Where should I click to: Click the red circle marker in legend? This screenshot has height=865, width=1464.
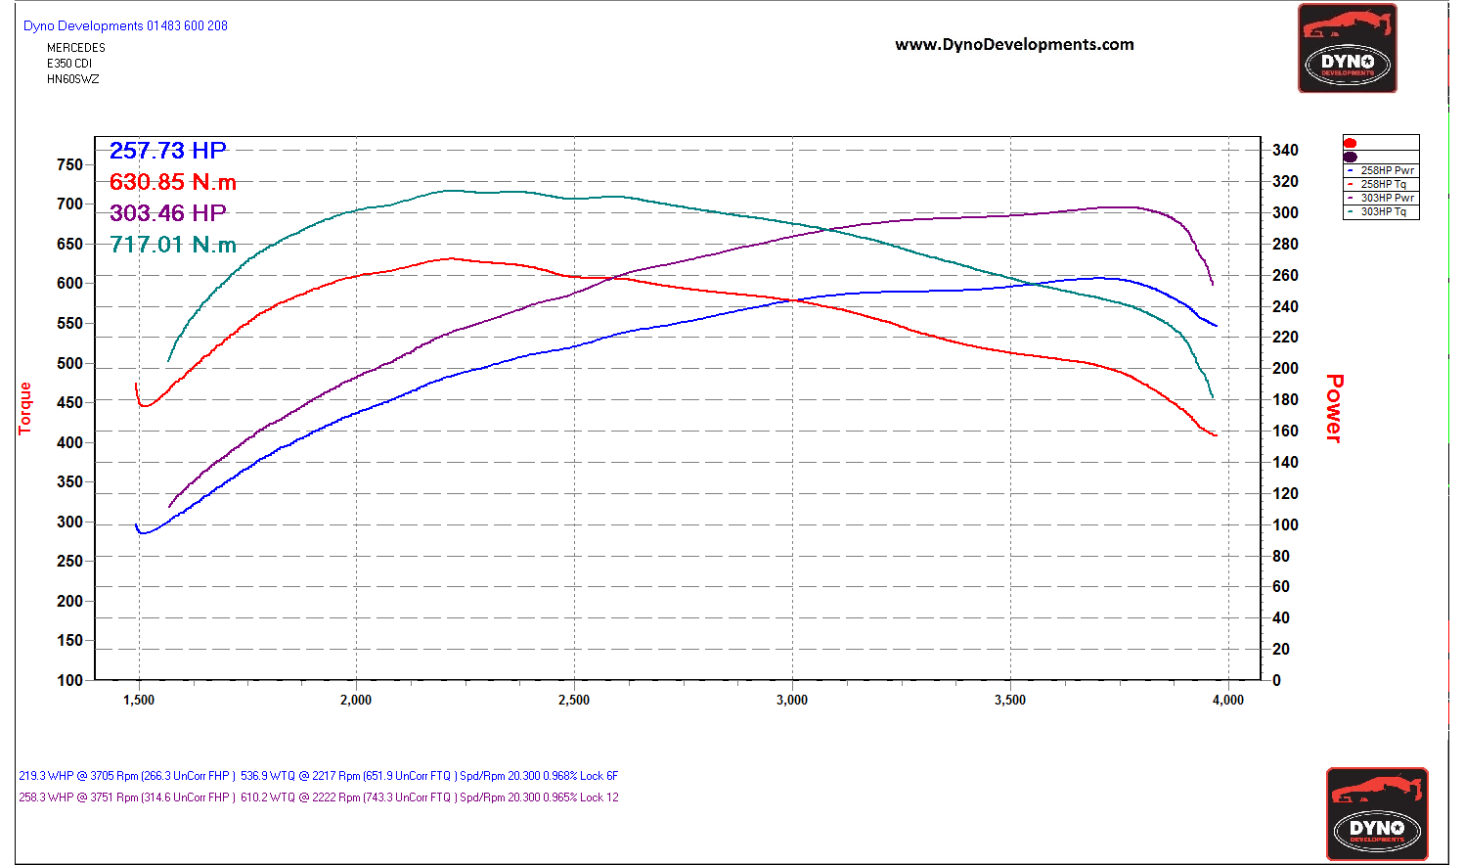tap(1351, 143)
